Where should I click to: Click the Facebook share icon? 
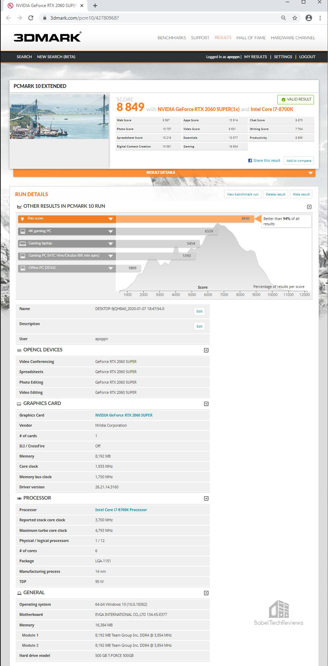[250, 160]
